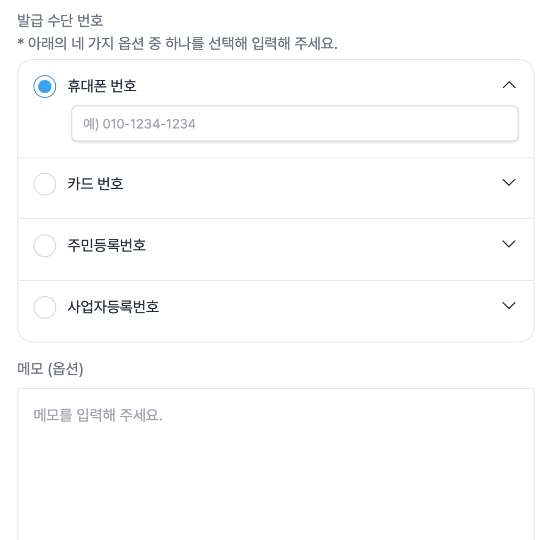The width and height of the screenshot is (547, 540).
Task: Expand 카드 번호 using its down chevron
Action: [509, 182]
